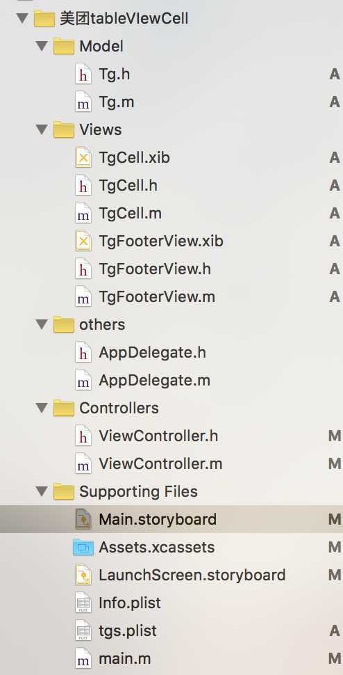Click the LaunchScreen.storyboard file icon
Viewport: 343px width, 675px height.
pyautogui.click(x=83, y=575)
